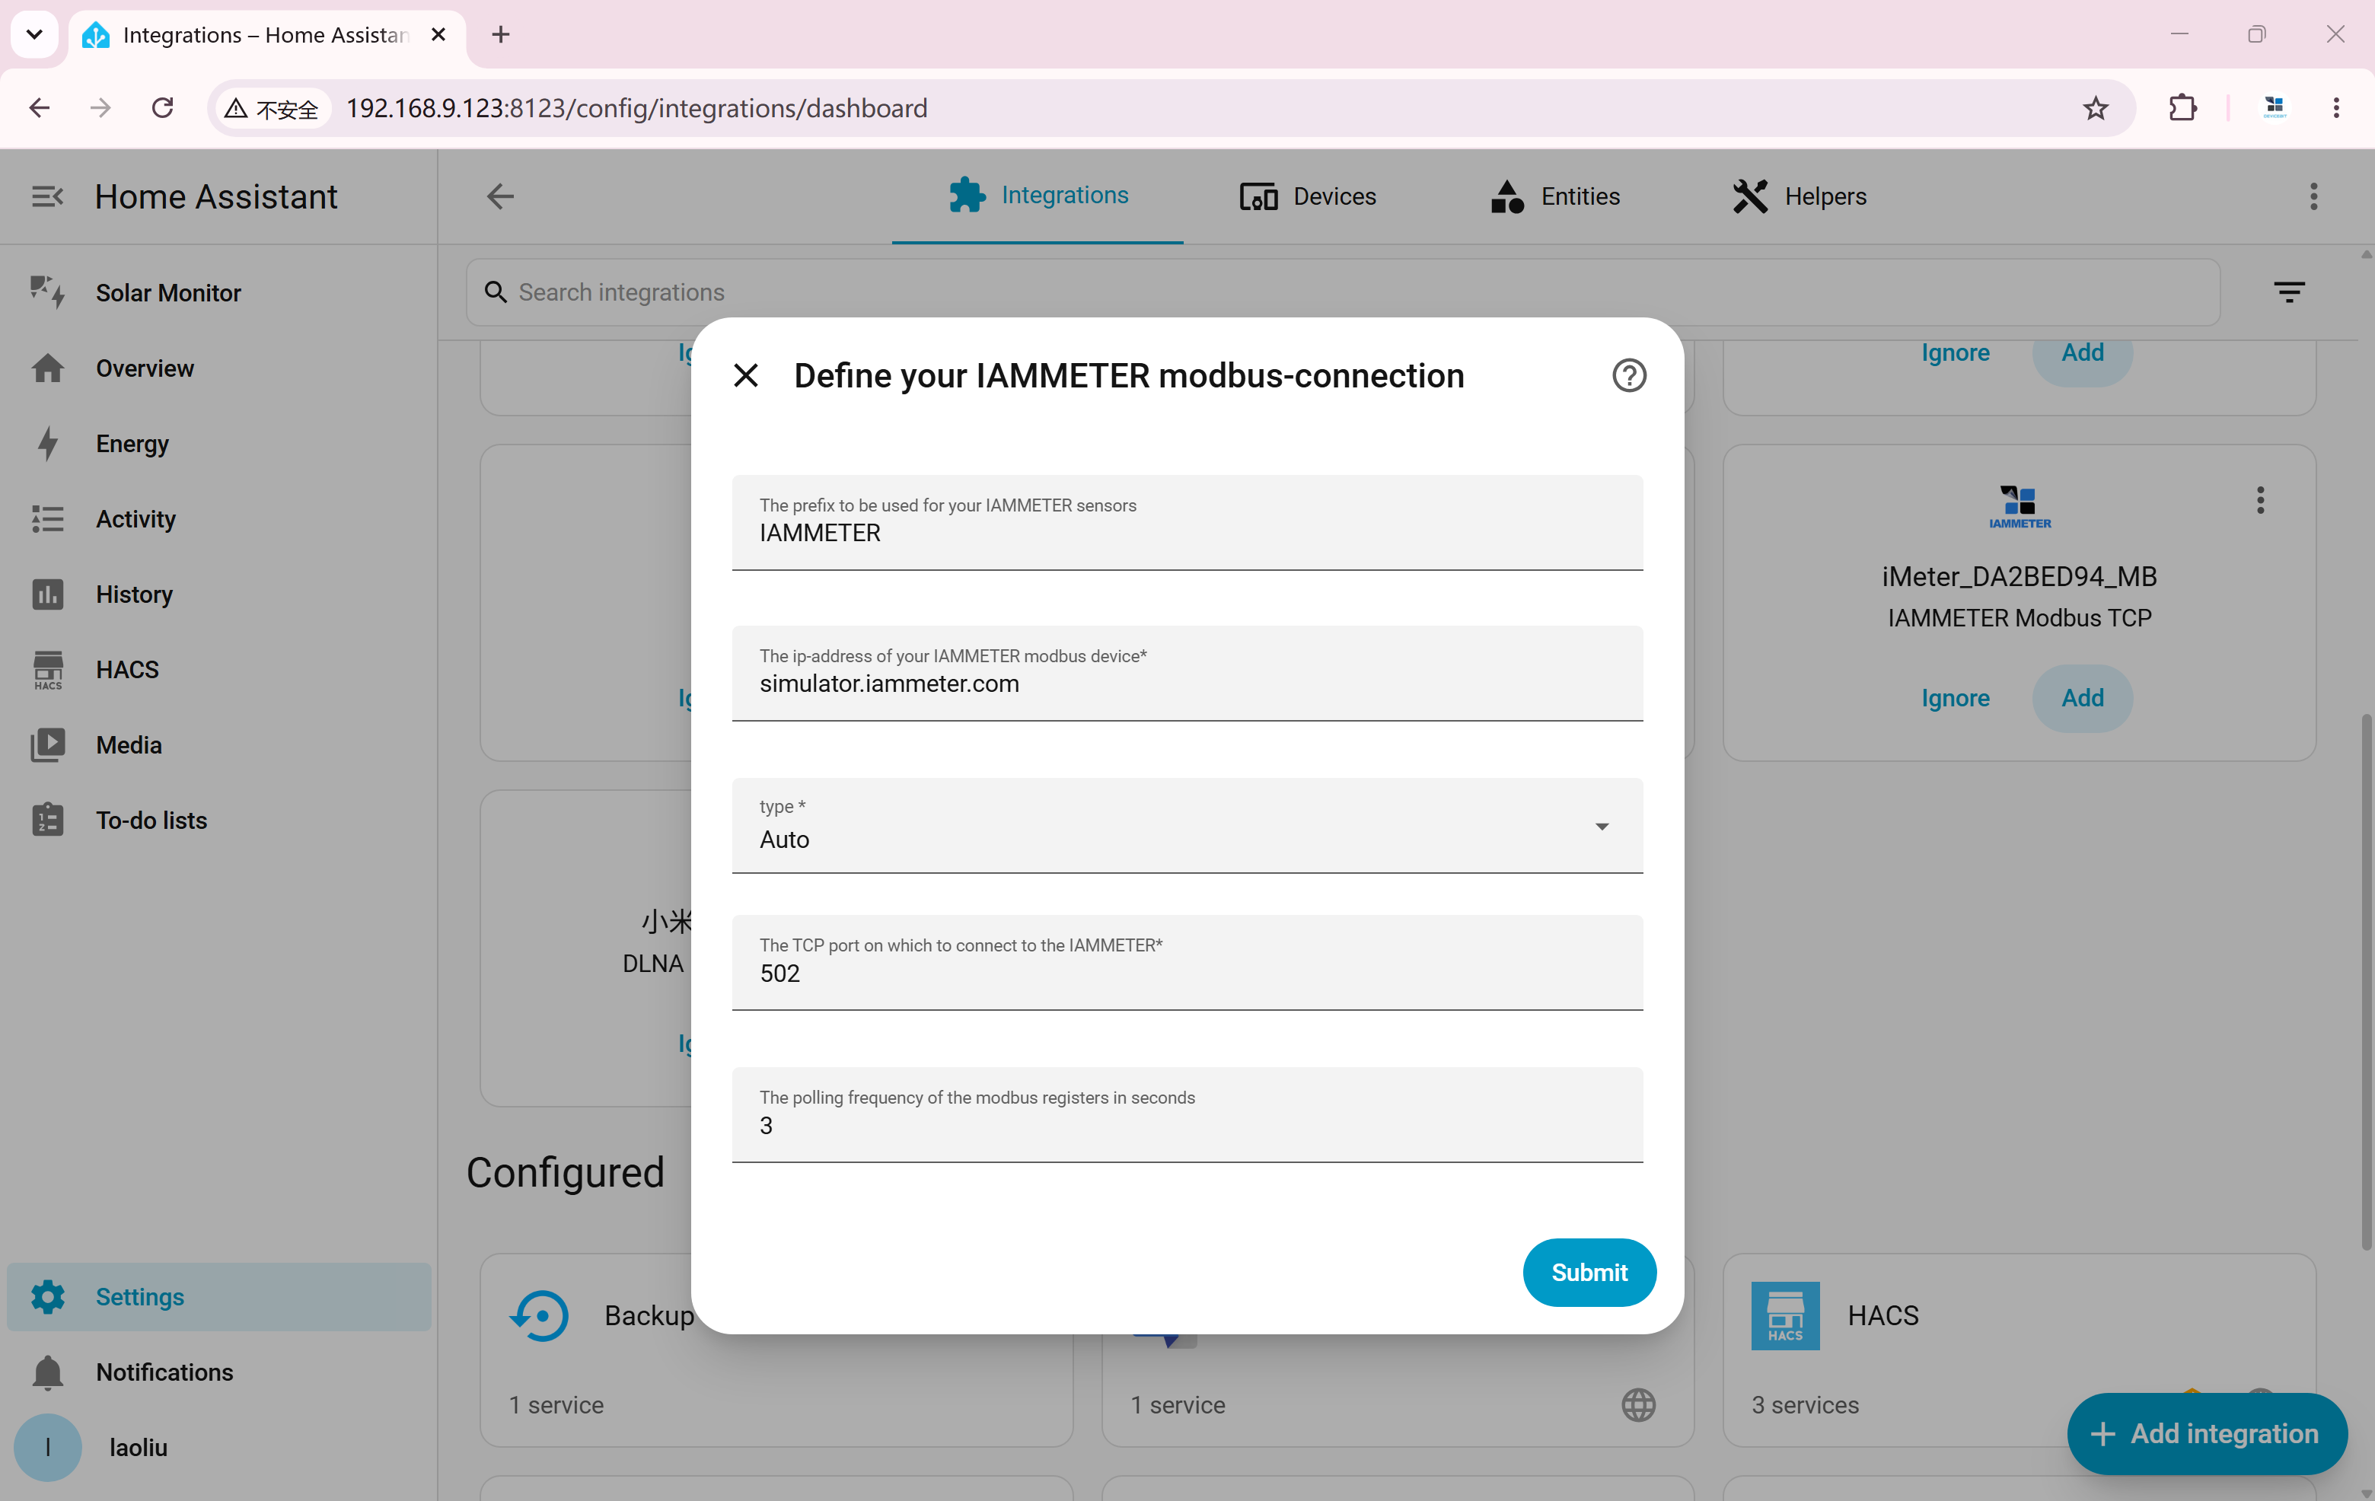Viewport: 2375px width, 1501px height.
Task: Add the iMeter_DA2BED94_MB IAMMETER Modbus TCP device
Action: click(x=2082, y=698)
